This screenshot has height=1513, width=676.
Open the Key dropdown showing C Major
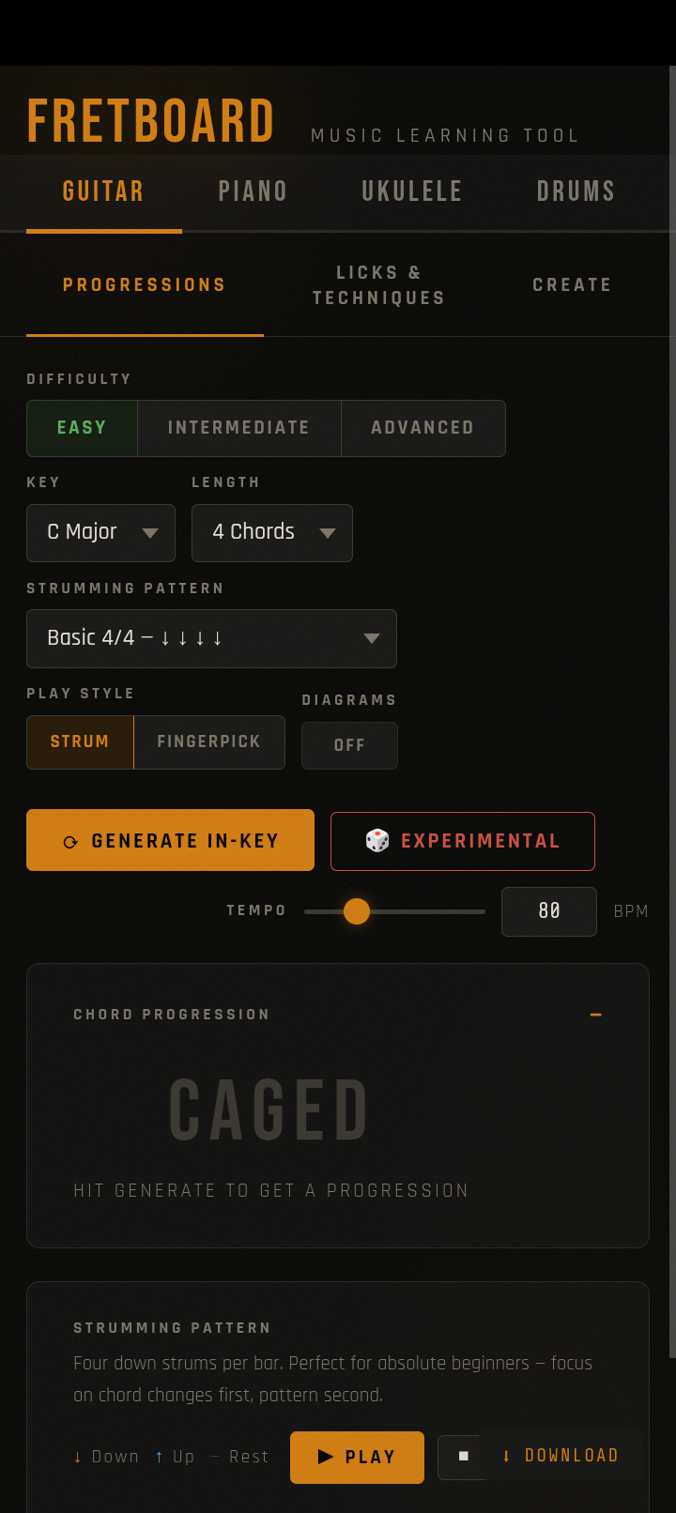[100, 532]
